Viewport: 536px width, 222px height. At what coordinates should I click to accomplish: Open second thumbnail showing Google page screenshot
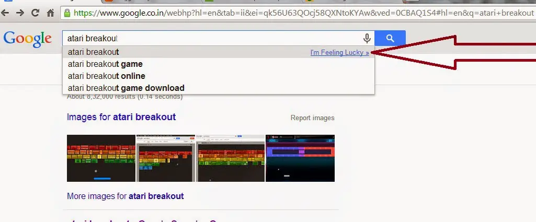pos(166,158)
